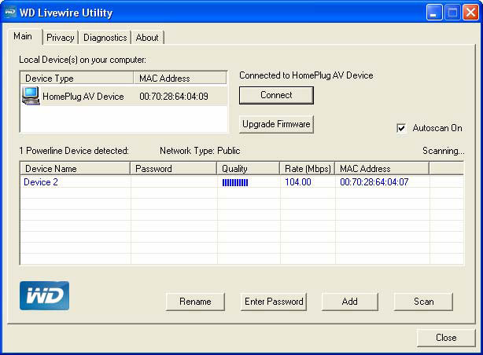Toggle the Autoscan On checkbox
This screenshot has width=483, height=355.
click(401, 128)
